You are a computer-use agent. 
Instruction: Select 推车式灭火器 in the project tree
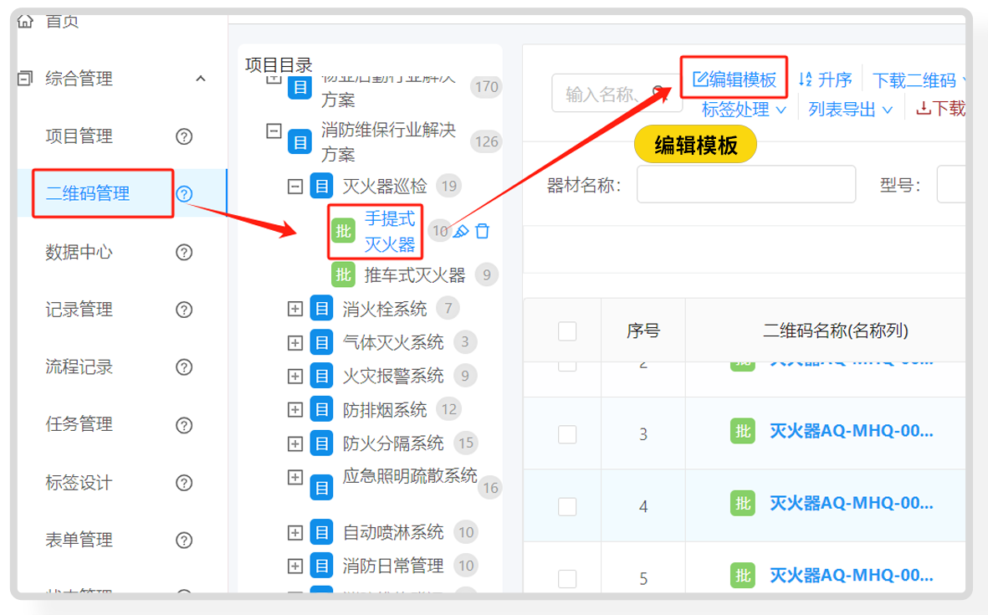pos(415,275)
